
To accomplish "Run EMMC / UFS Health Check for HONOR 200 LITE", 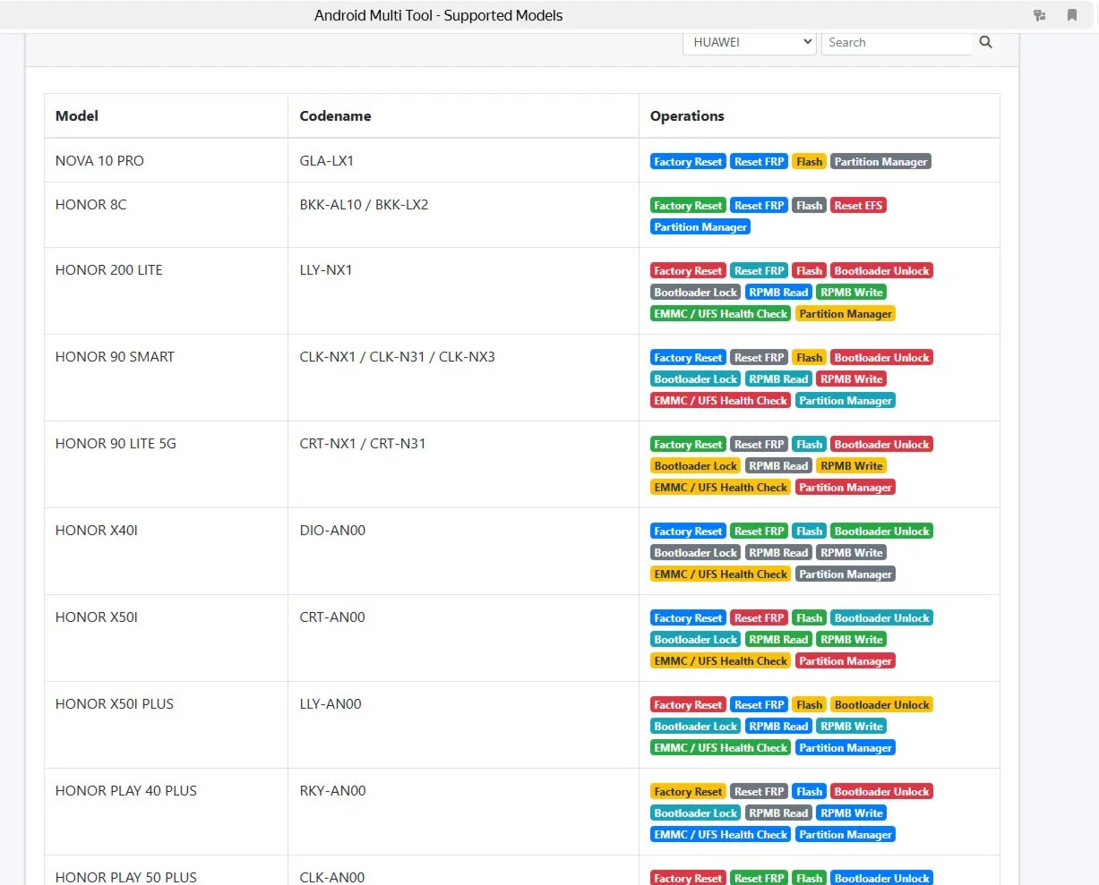I will point(721,314).
